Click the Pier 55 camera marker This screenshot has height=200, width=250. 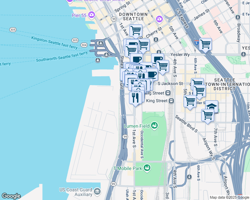[x=92, y=15]
